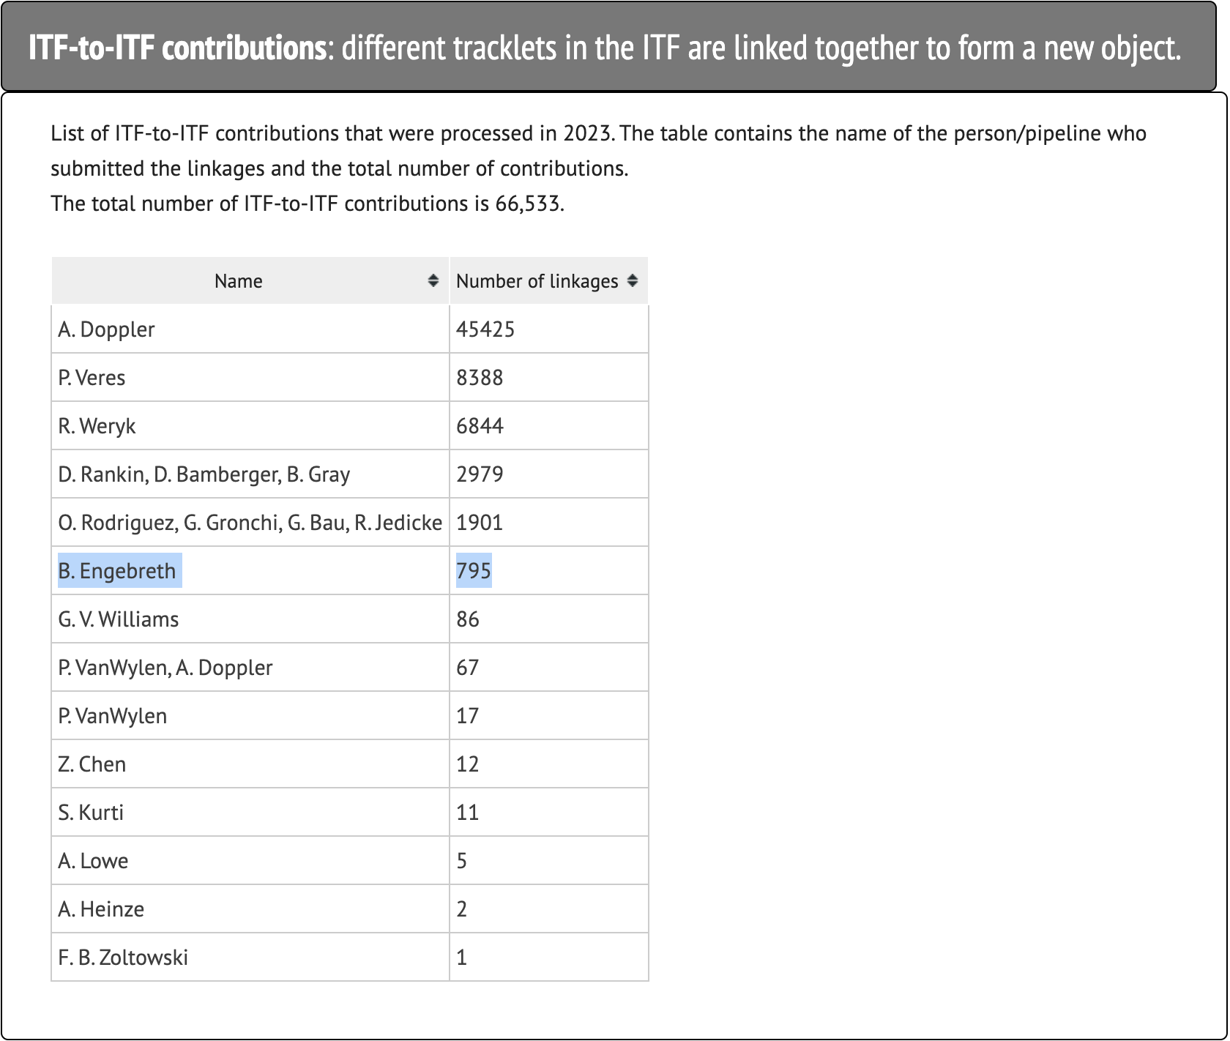Click the Z. Chen table cell
The width and height of the screenshot is (1230, 1041).
[x=92, y=764]
